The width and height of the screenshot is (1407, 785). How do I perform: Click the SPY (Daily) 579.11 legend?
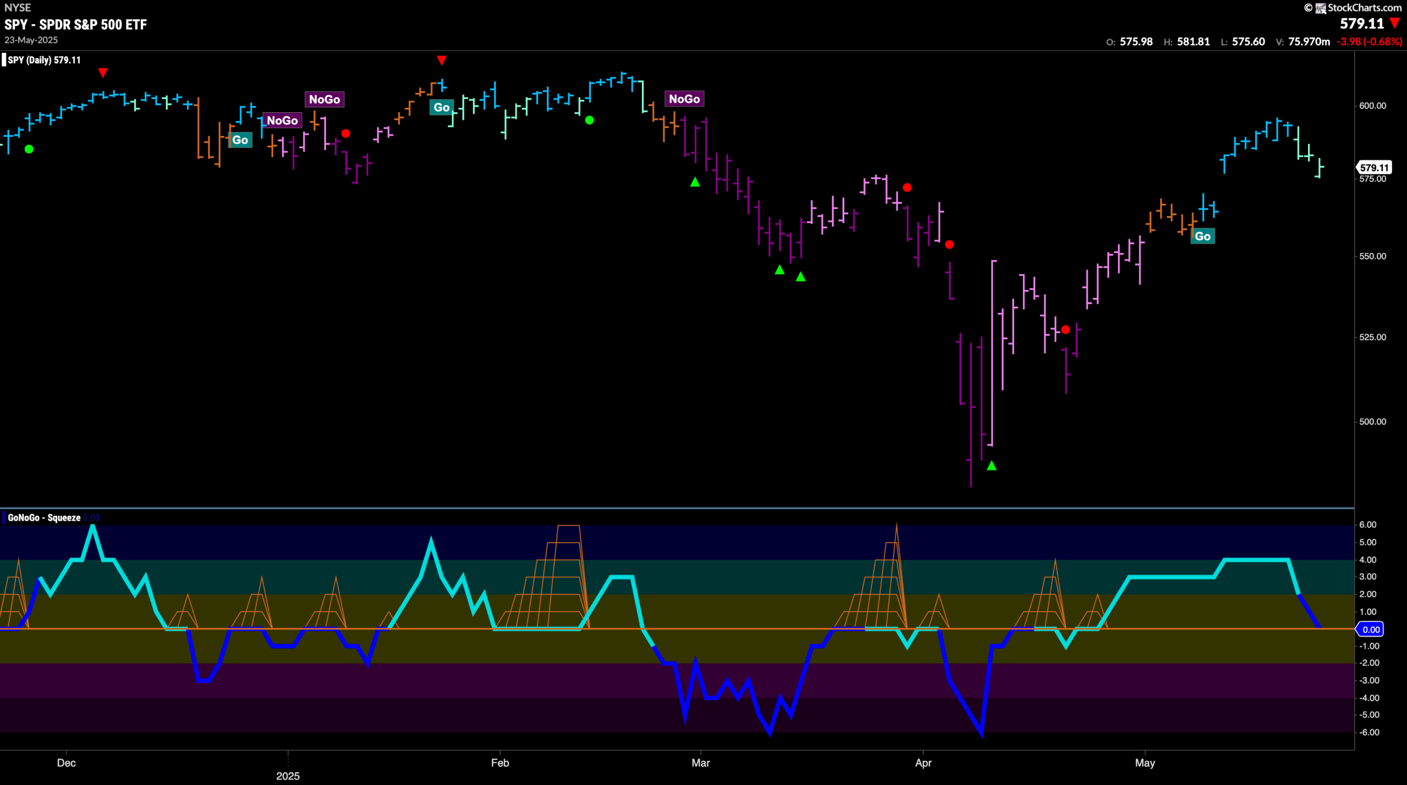point(44,60)
